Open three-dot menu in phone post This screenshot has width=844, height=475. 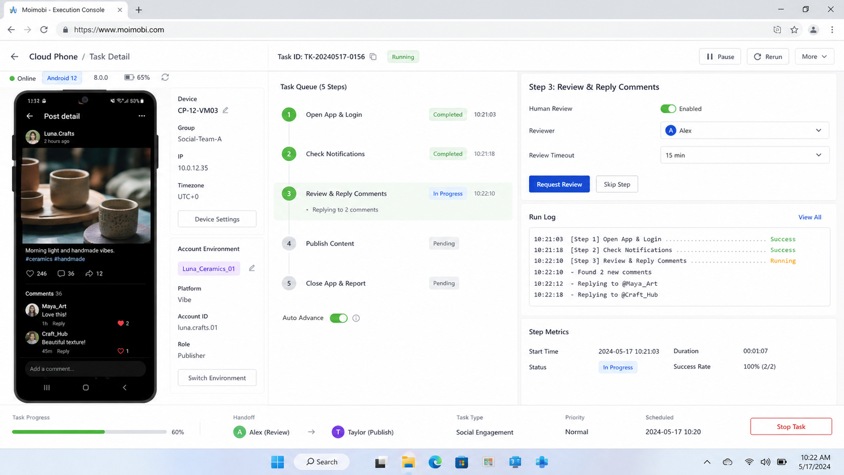click(142, 116)
